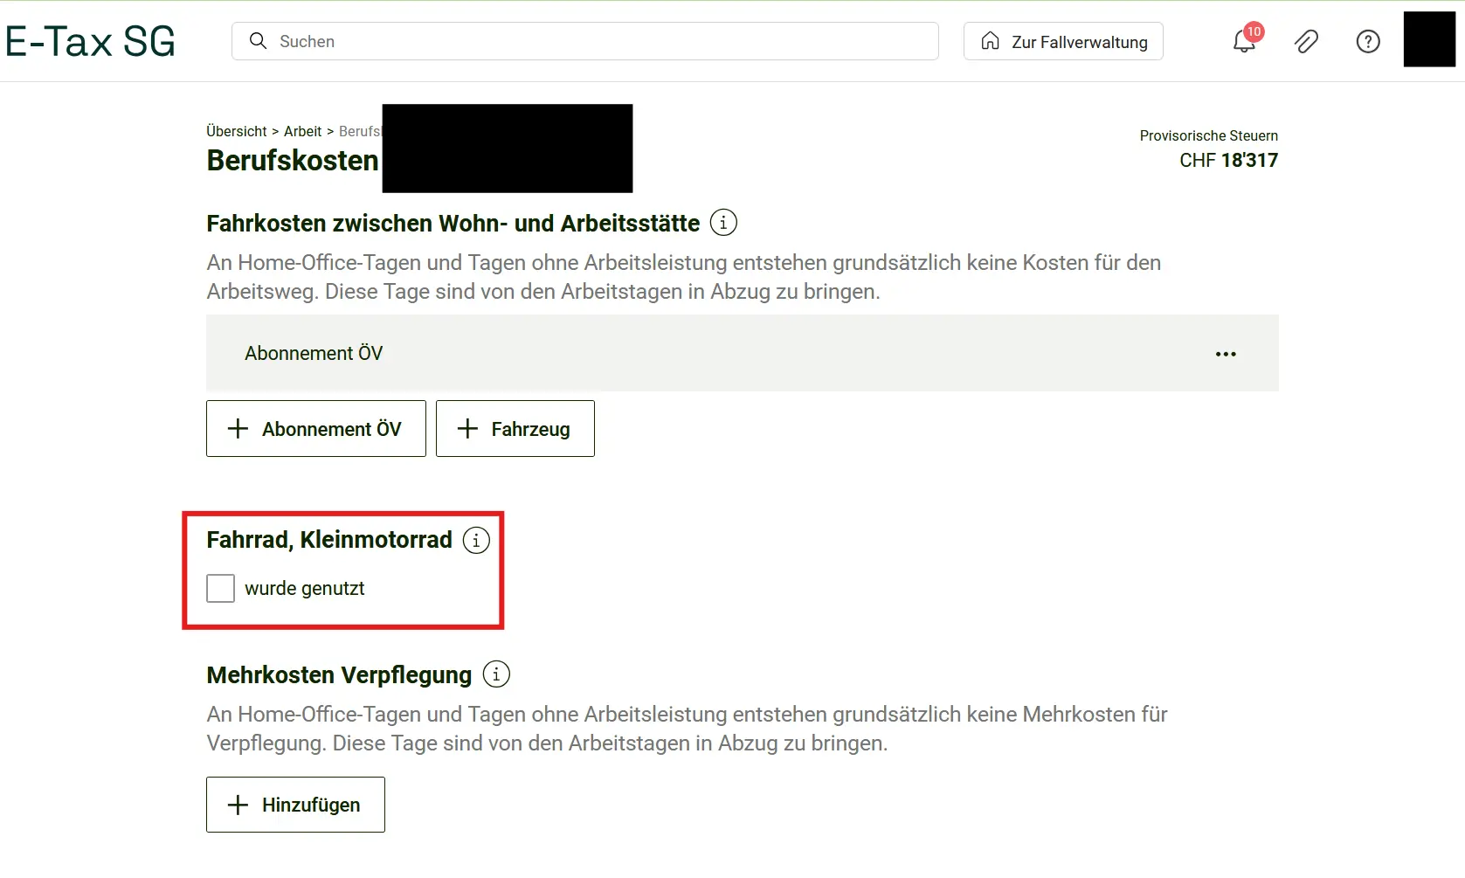Viewport: 1465px width, 878px height.
Task: Go to Übersicht in the breadcrumb
Action: click(x=237, y=131)
